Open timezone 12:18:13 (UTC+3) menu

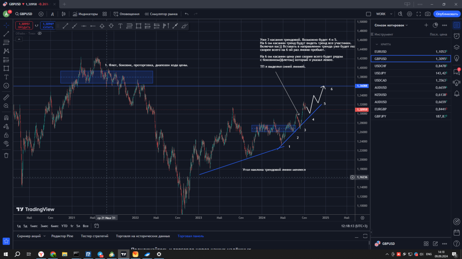coord(354,226)
